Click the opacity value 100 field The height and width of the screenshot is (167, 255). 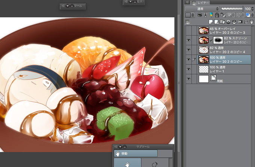(247, 9)
